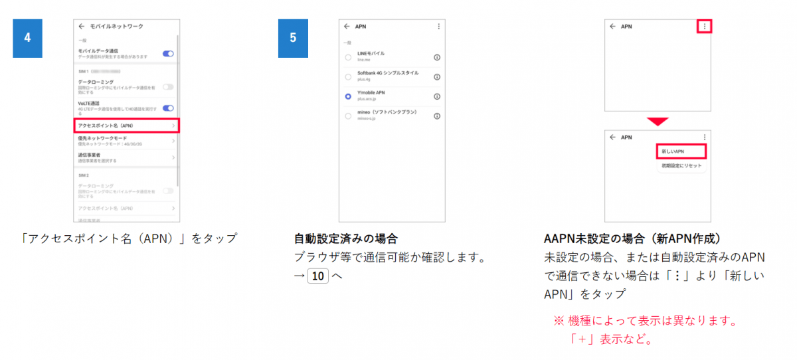Toggle the VoLTE通話 switch
Image resolution: width=797 pixels, height=360 pixels.
tap(168, 108)
